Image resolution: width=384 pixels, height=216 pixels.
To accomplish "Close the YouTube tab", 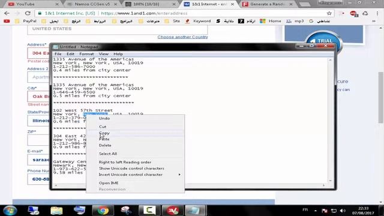I will click(57, 4).
